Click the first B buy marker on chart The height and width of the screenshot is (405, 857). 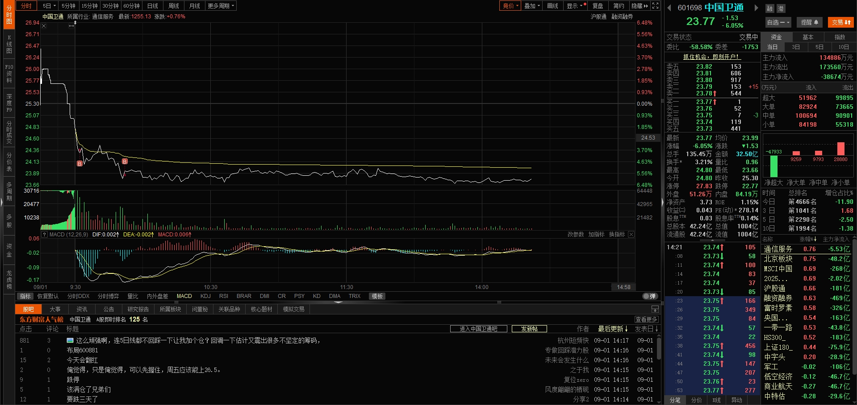click(x=79, y=164)
